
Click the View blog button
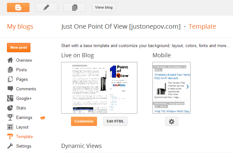coord(104,7)
